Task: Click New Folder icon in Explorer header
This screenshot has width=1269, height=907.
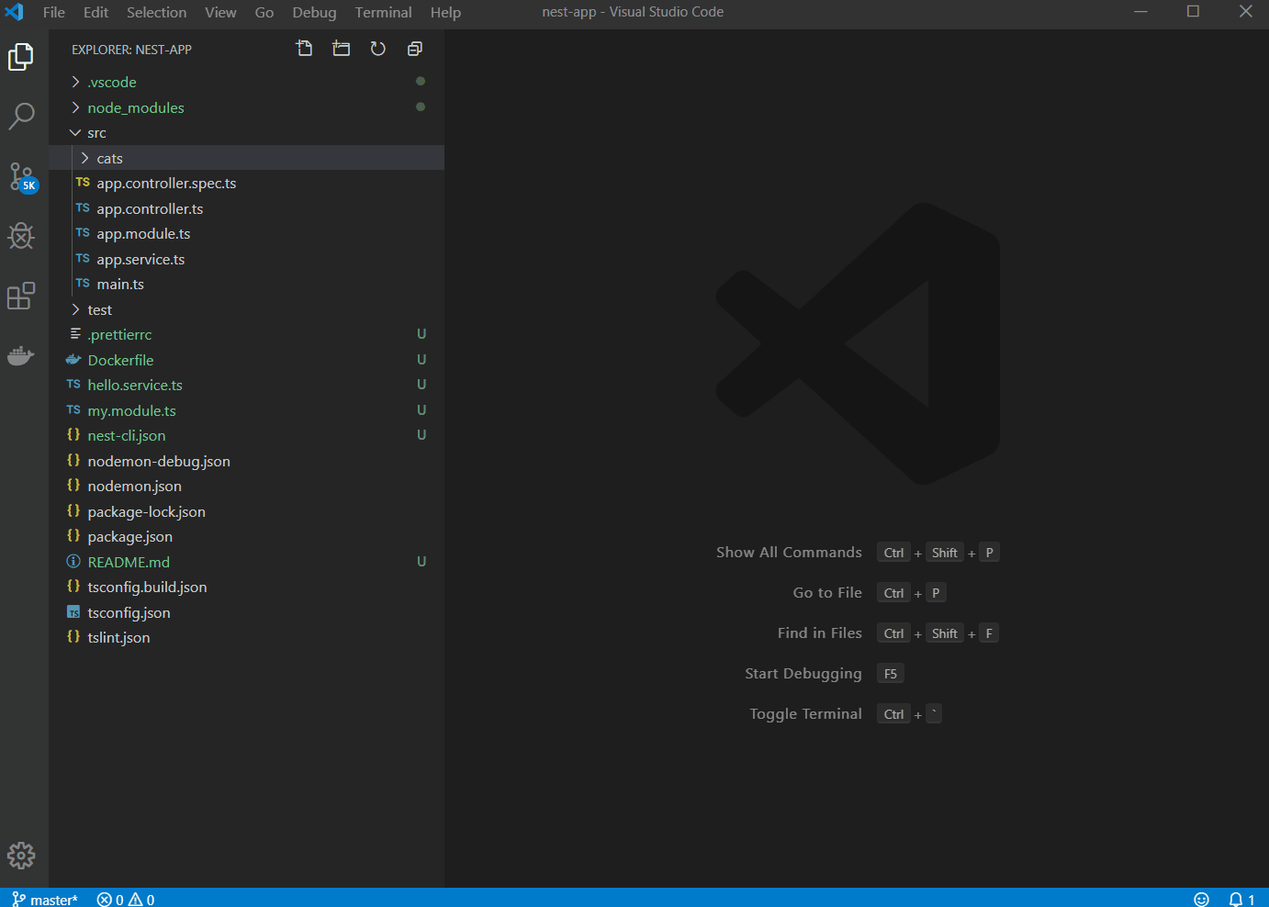Action: click(341, 49)
